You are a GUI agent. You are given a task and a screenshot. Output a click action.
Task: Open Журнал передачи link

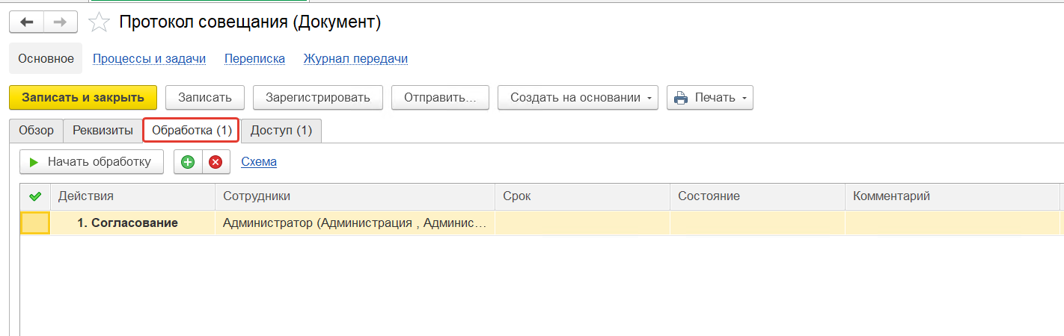355,59
